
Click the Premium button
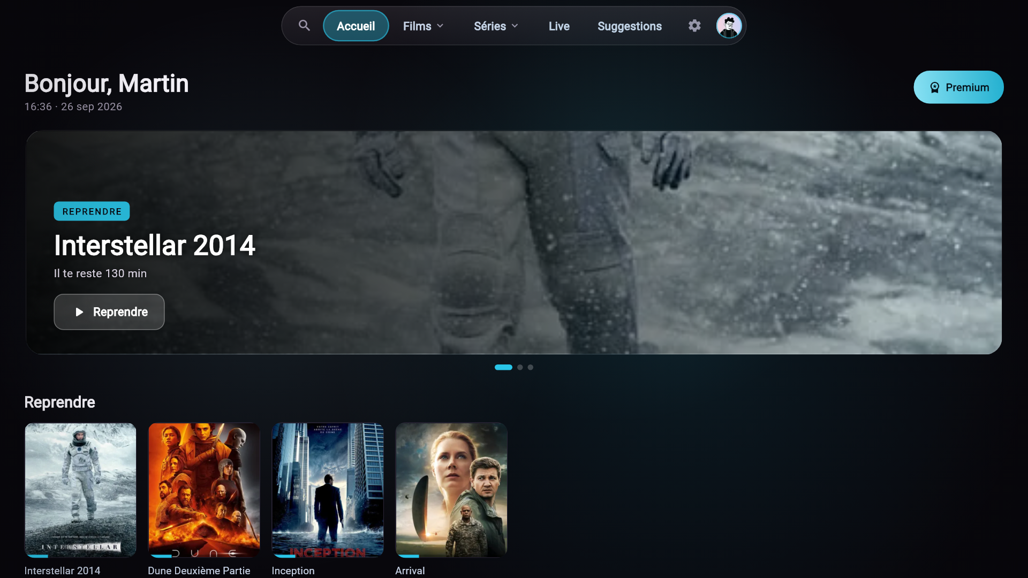(x=958, y=87)
